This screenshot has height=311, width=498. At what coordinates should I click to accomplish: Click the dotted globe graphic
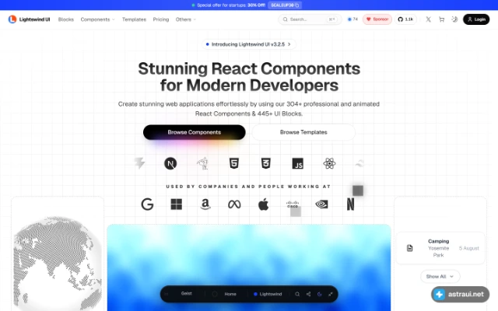click(x=58, y=264)
